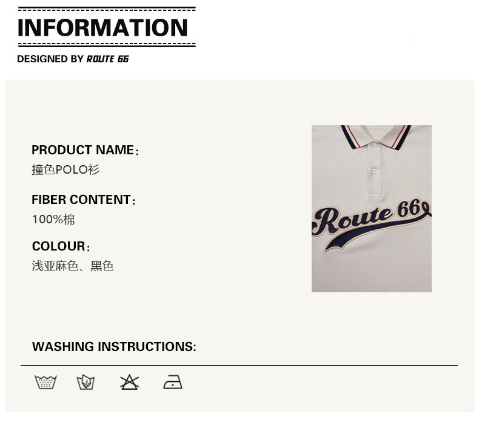Click the 100%棉 fiber value
The height and width of the screenshot is (426, 479).
(53, 219)
